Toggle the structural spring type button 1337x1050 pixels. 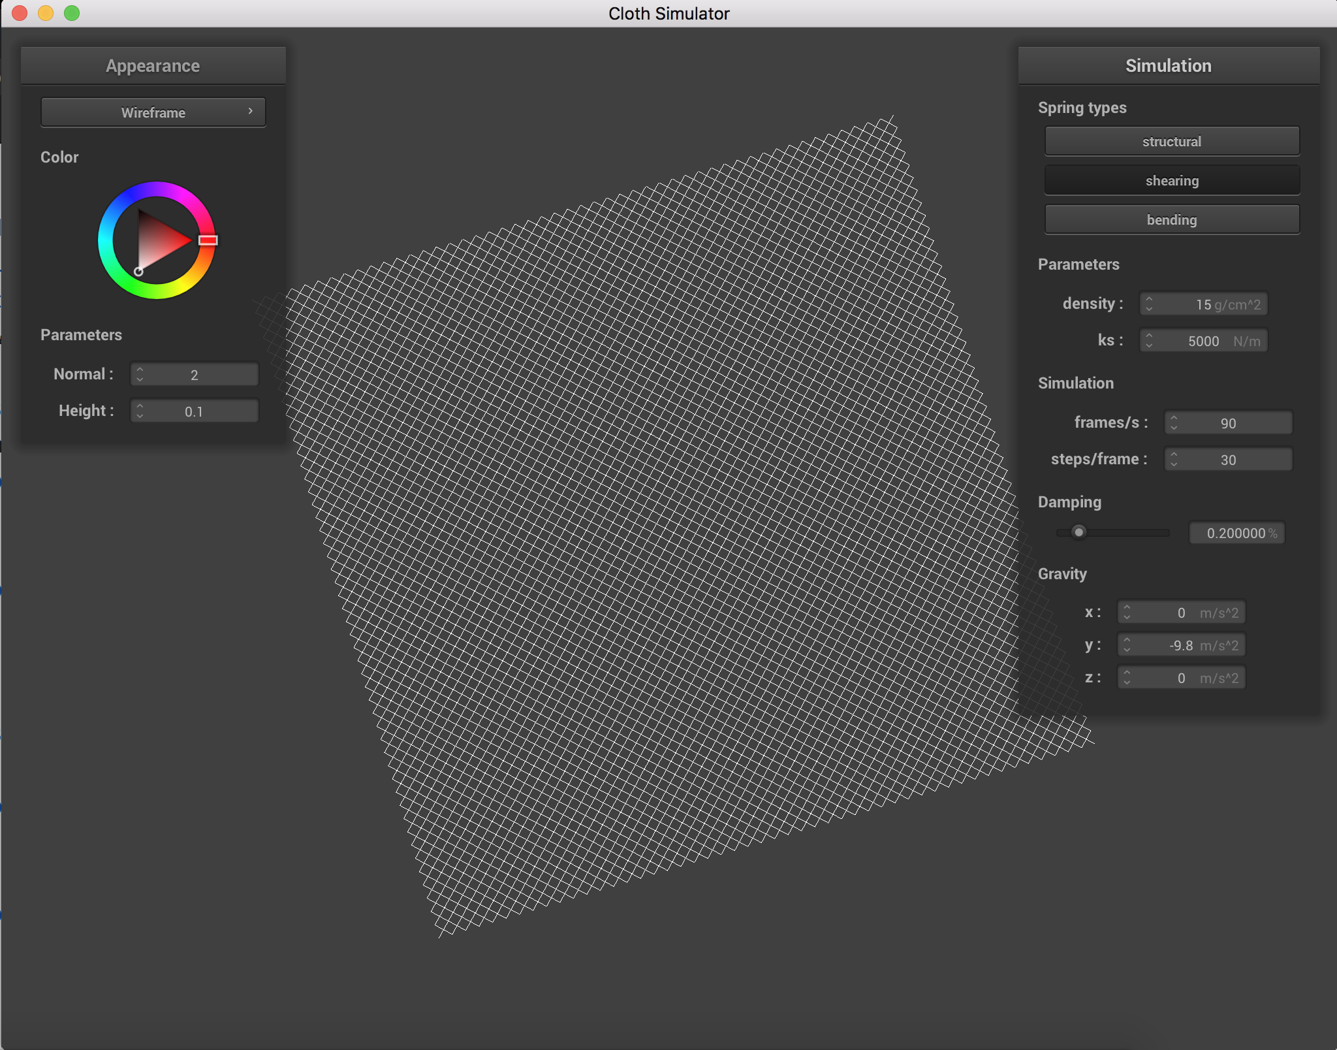1171,142
